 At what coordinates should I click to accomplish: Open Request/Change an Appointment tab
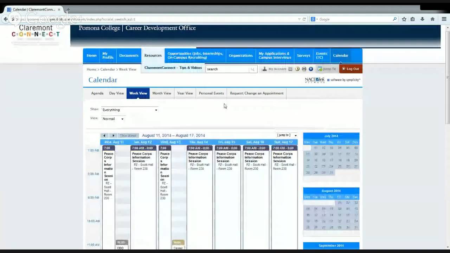tap(257, 93)
